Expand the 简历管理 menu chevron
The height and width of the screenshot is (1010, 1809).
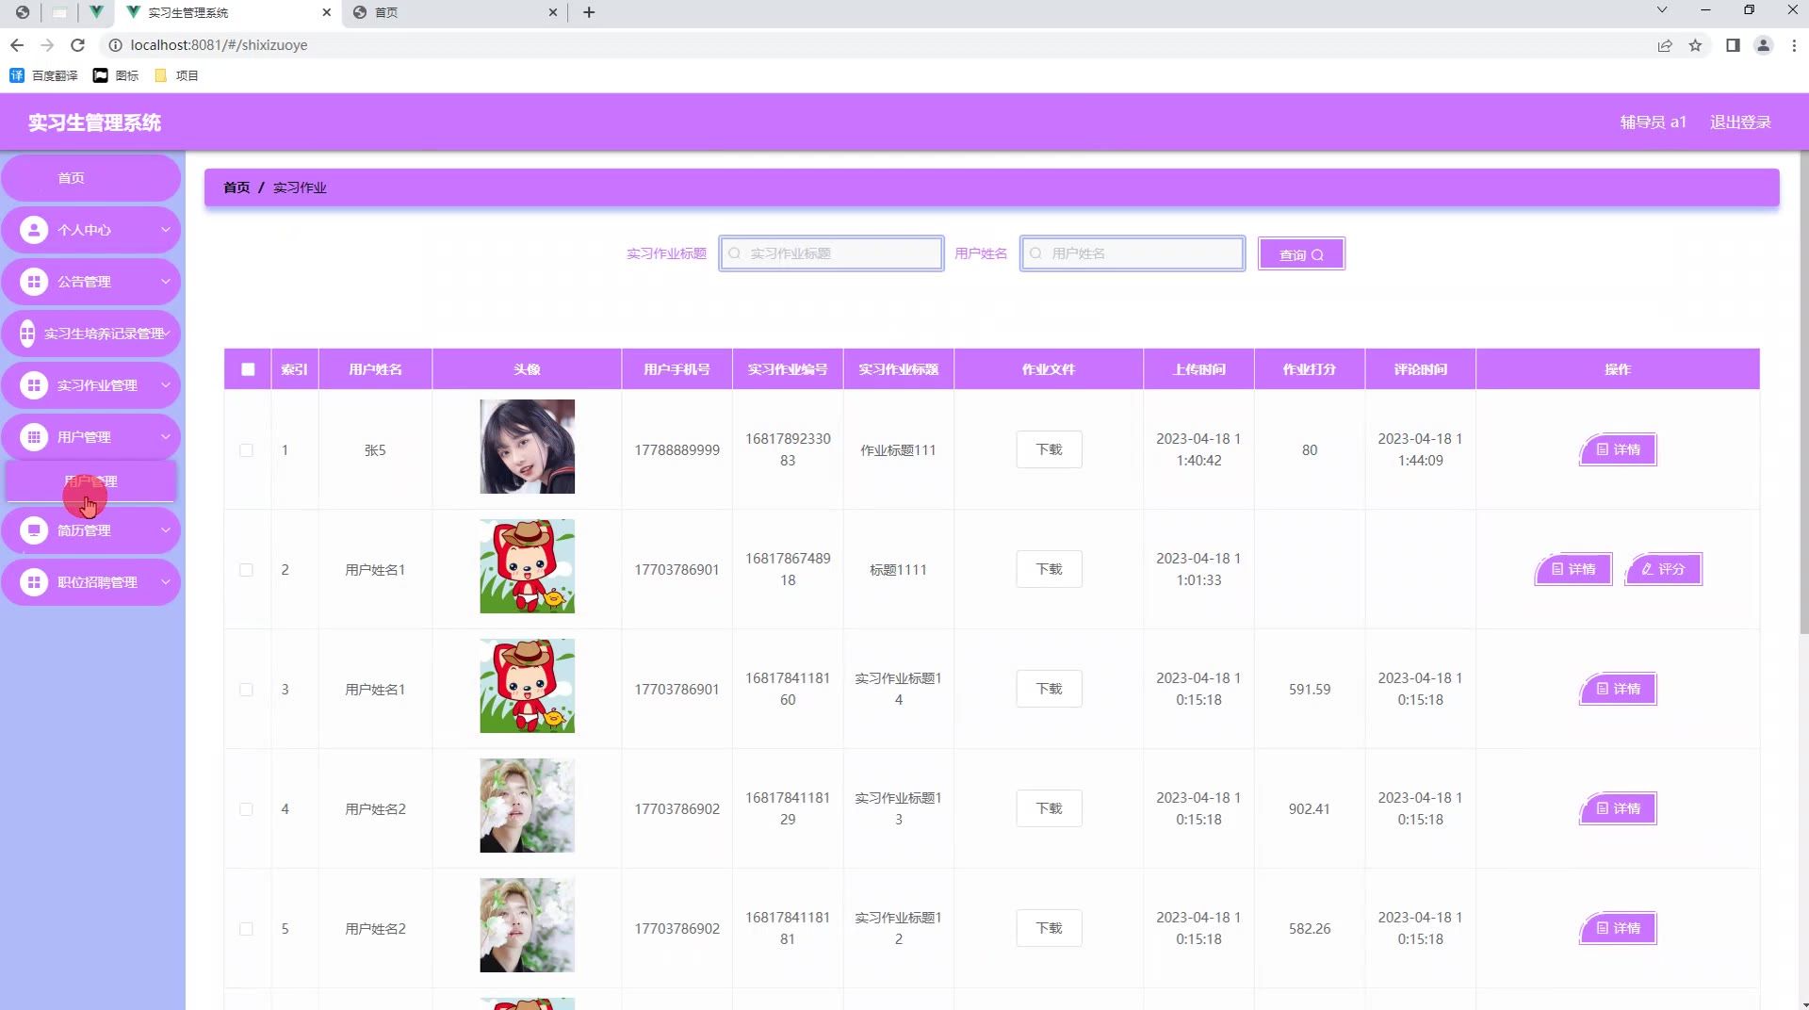point(165,530)
